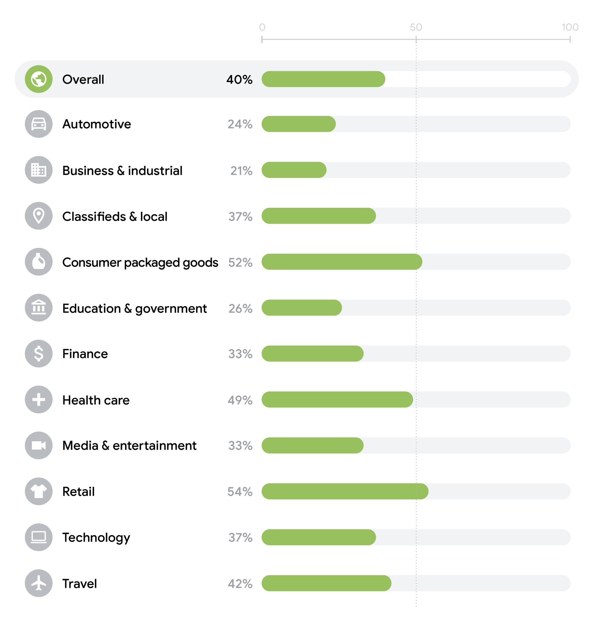Select the Consumer packaged goods bottle icon
This screenshot has width=594, height=624.
pyautogui.click(x=39, y=262)
